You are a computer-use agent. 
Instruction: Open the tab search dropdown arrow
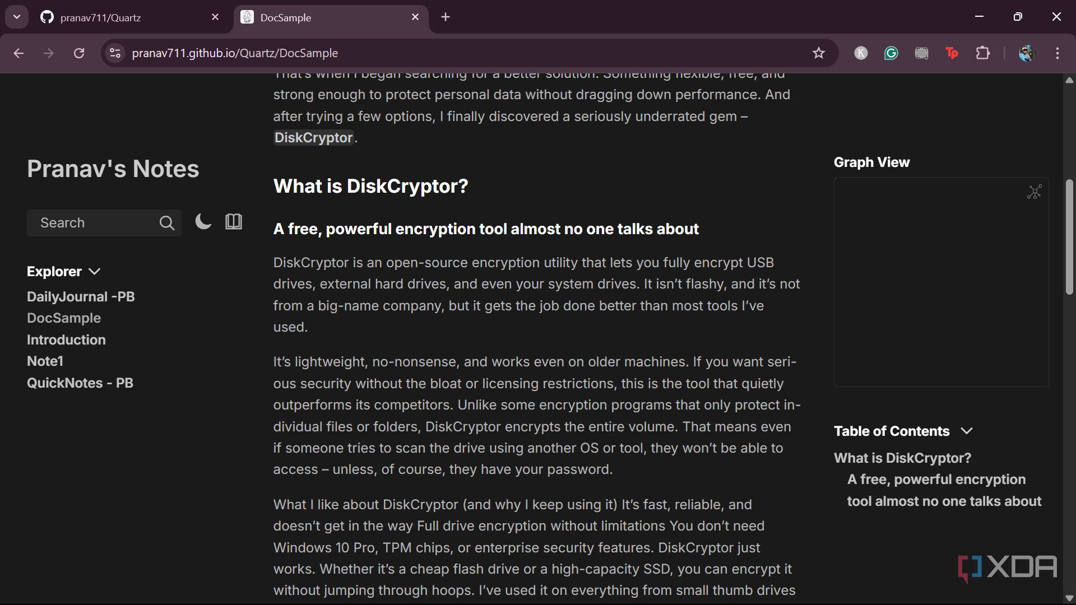[x=17, y=17]
